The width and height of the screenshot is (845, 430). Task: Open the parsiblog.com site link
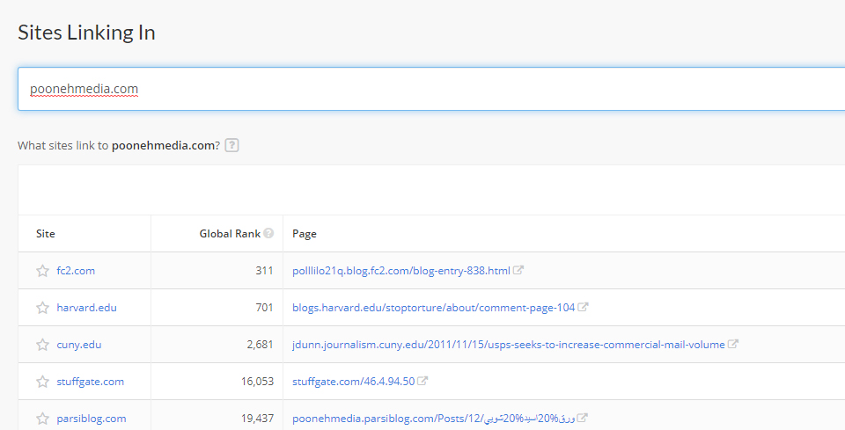(91, 419)
